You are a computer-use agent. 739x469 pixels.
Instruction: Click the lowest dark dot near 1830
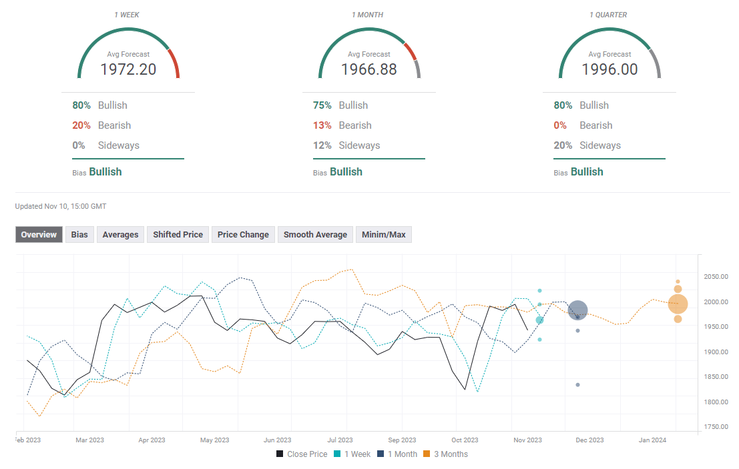(x=577, y=385)
